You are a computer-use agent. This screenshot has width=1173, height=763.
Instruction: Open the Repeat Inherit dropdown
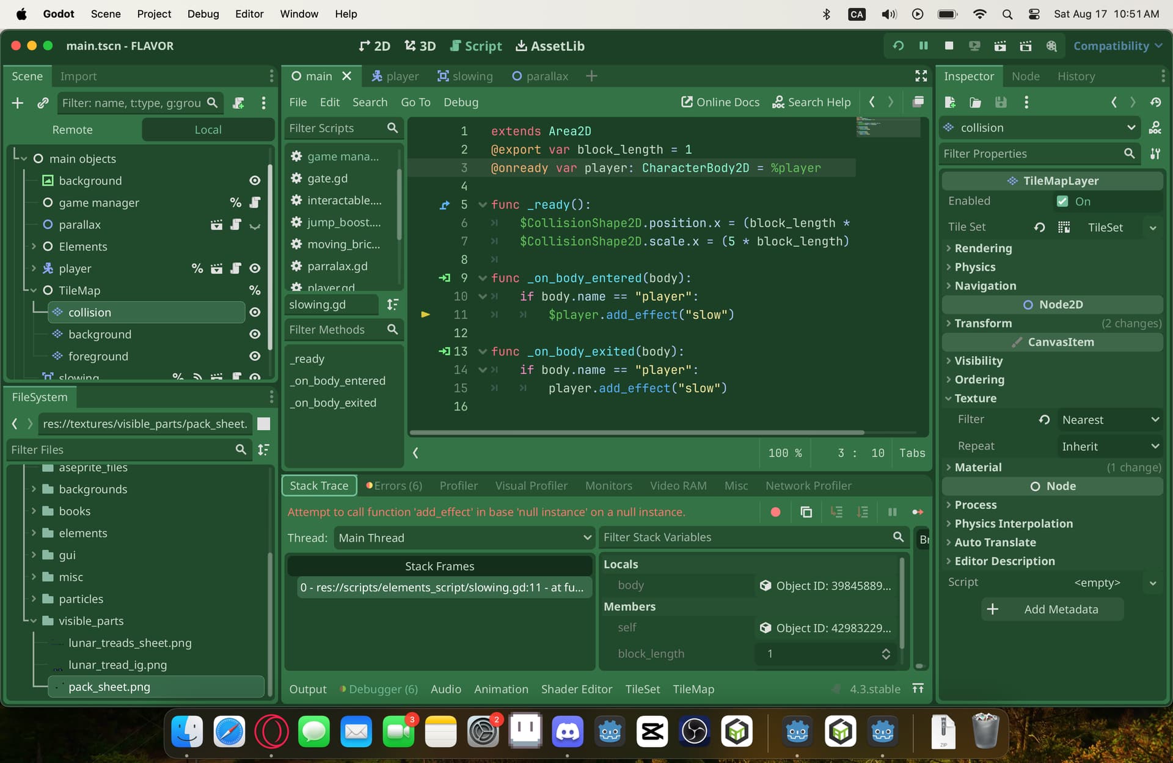click(x=1110, y=447)
